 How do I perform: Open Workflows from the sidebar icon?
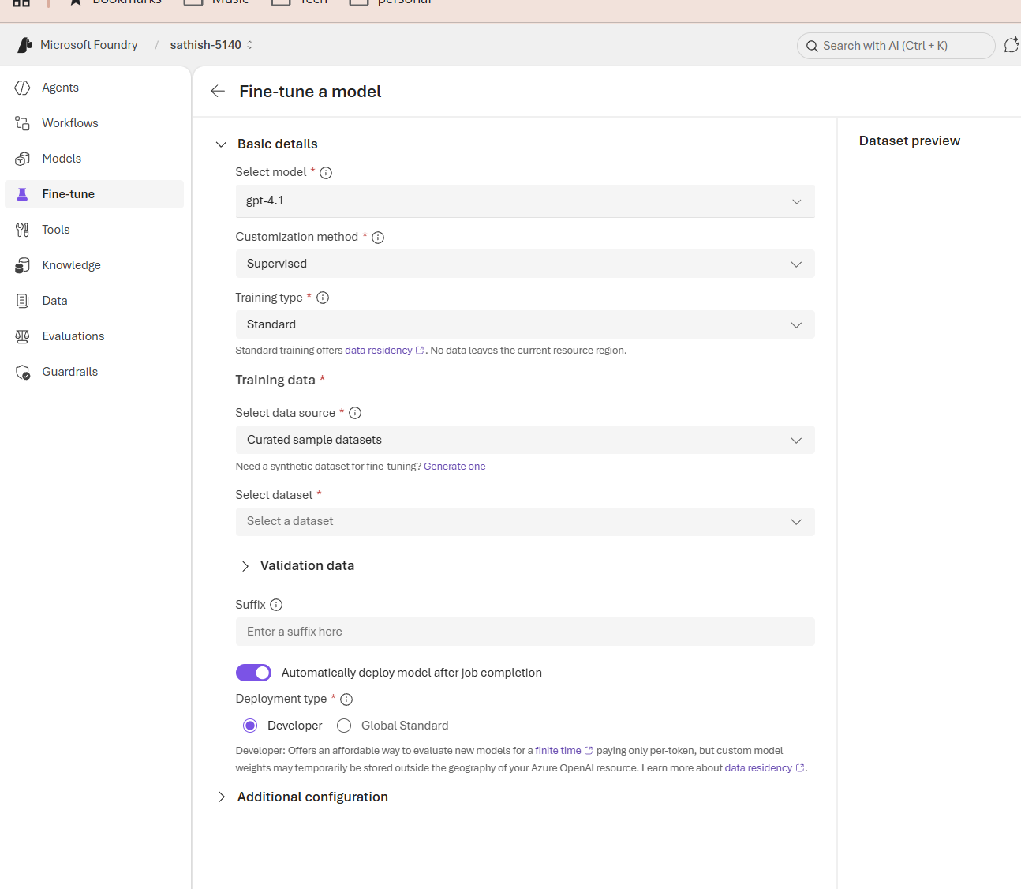23,123
